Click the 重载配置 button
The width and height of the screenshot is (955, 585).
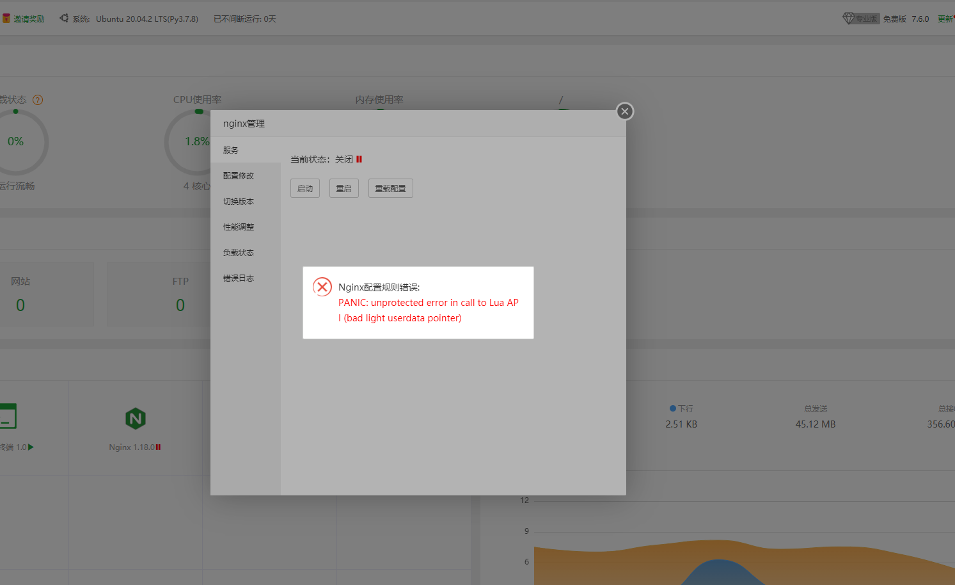pos(391,188)
